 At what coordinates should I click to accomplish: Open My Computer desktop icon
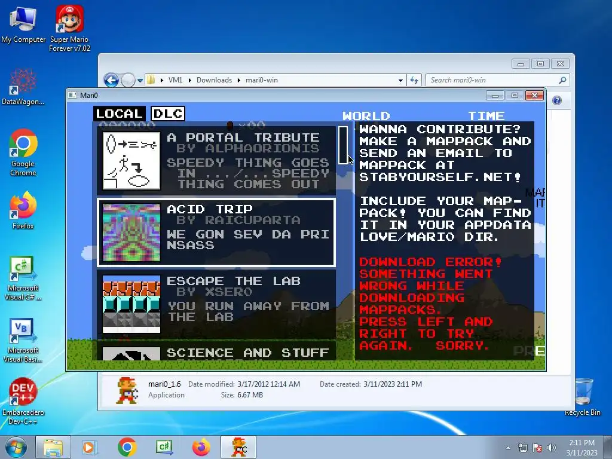point(23,25)
